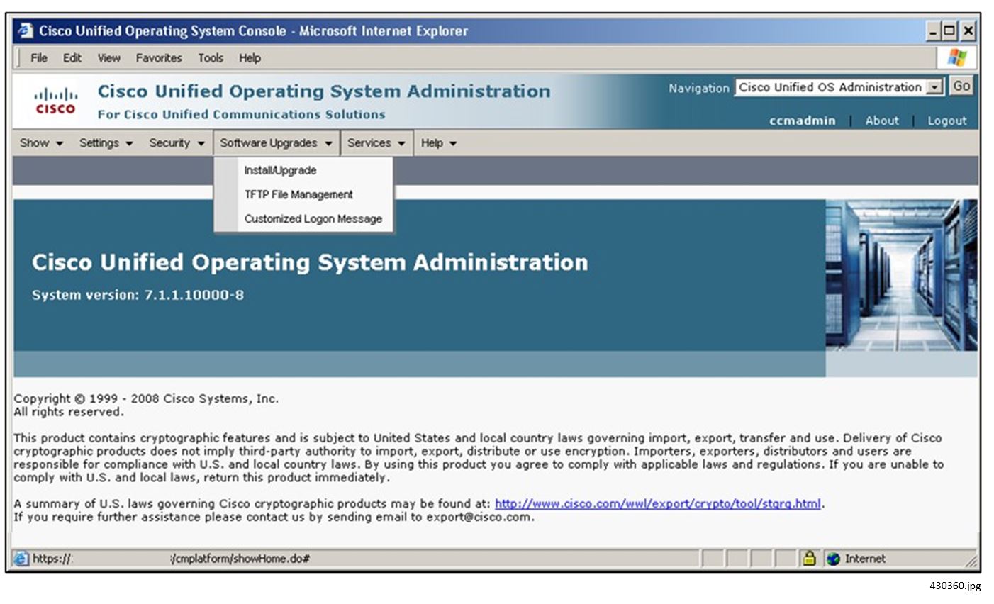Click the 'For Cisco Unified Communications Solutions' subtitle
994x604 pixels.
[242, 114]
